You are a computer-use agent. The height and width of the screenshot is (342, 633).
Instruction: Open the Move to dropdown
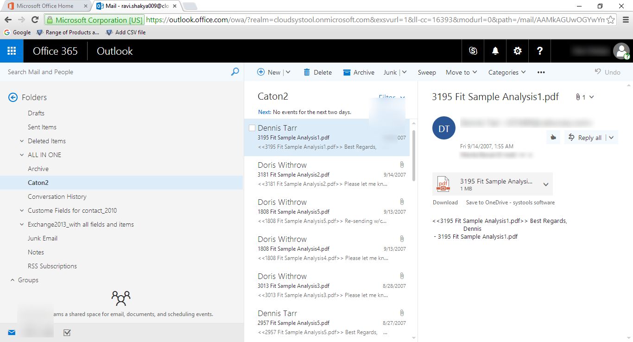(462, 72)
